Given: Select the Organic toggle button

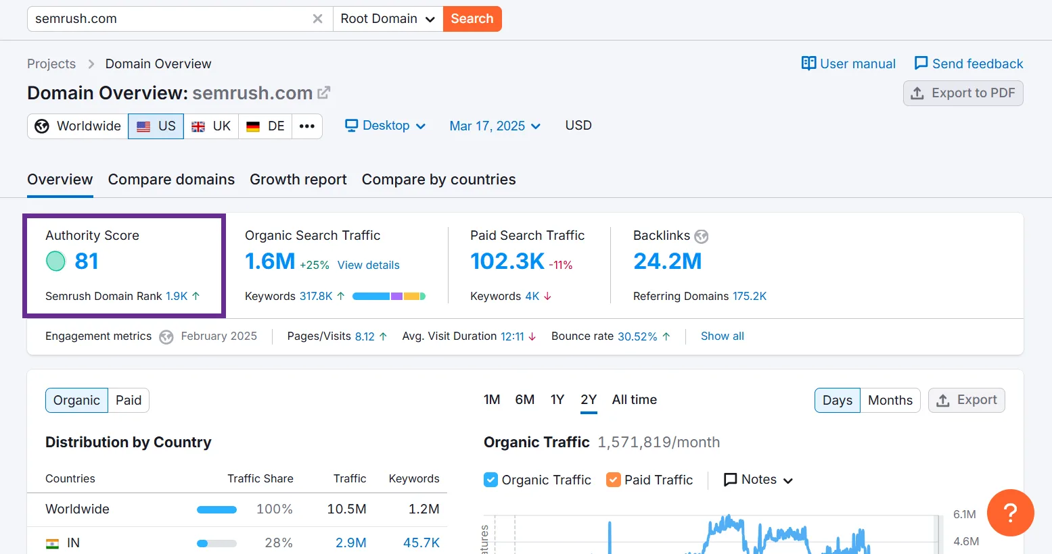Looking at the screenshot, I should (76, 400).
